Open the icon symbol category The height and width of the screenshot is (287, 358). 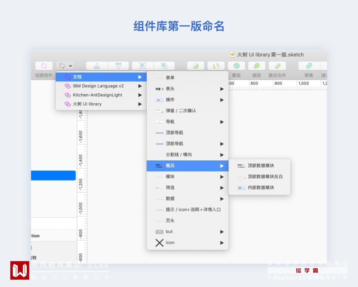pos(188,243)
